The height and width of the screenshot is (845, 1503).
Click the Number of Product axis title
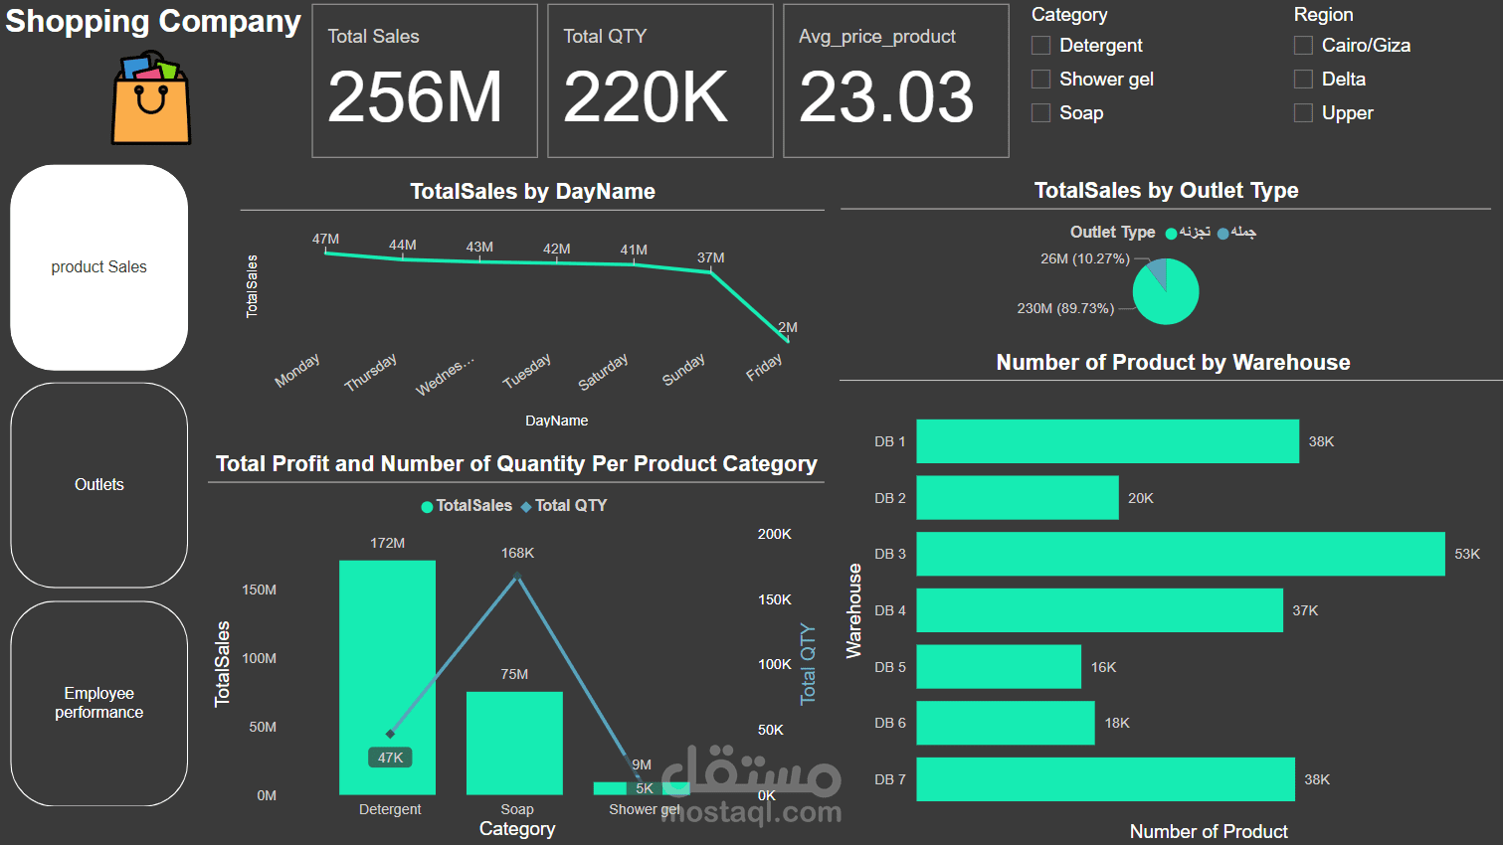tap(1209, 831)
